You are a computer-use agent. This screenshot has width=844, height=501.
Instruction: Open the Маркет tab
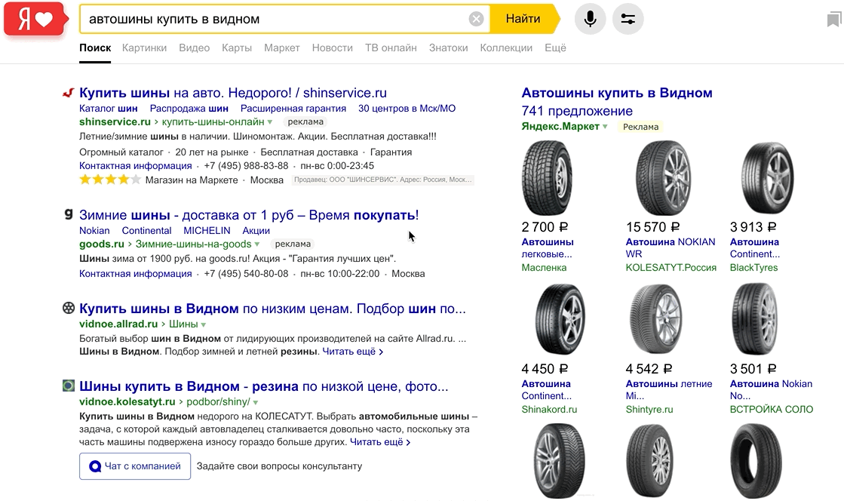pos(281,48)
